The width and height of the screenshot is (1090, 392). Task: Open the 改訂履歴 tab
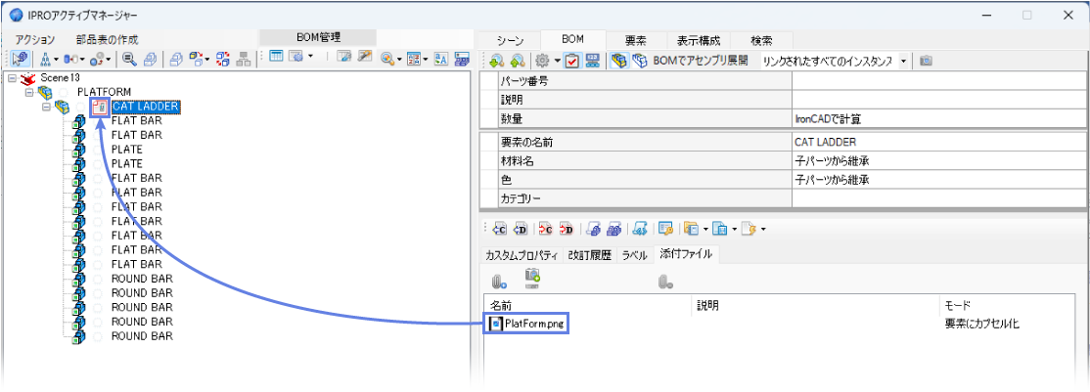[x=589, y=255]
